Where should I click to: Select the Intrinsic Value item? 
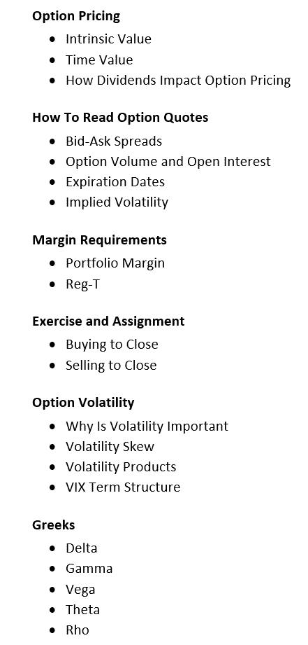coord(108,39)
